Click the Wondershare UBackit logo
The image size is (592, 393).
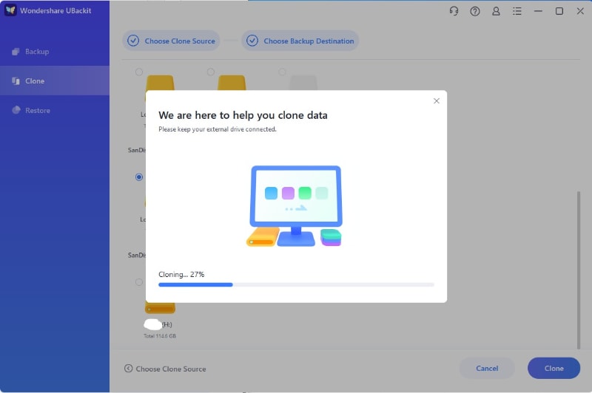(x=10, y=10)
